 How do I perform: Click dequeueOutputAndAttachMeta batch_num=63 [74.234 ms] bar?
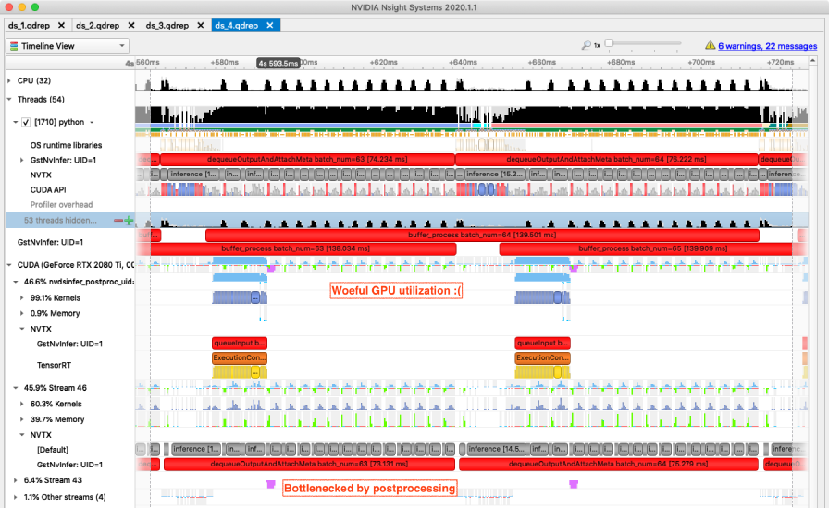307,159
